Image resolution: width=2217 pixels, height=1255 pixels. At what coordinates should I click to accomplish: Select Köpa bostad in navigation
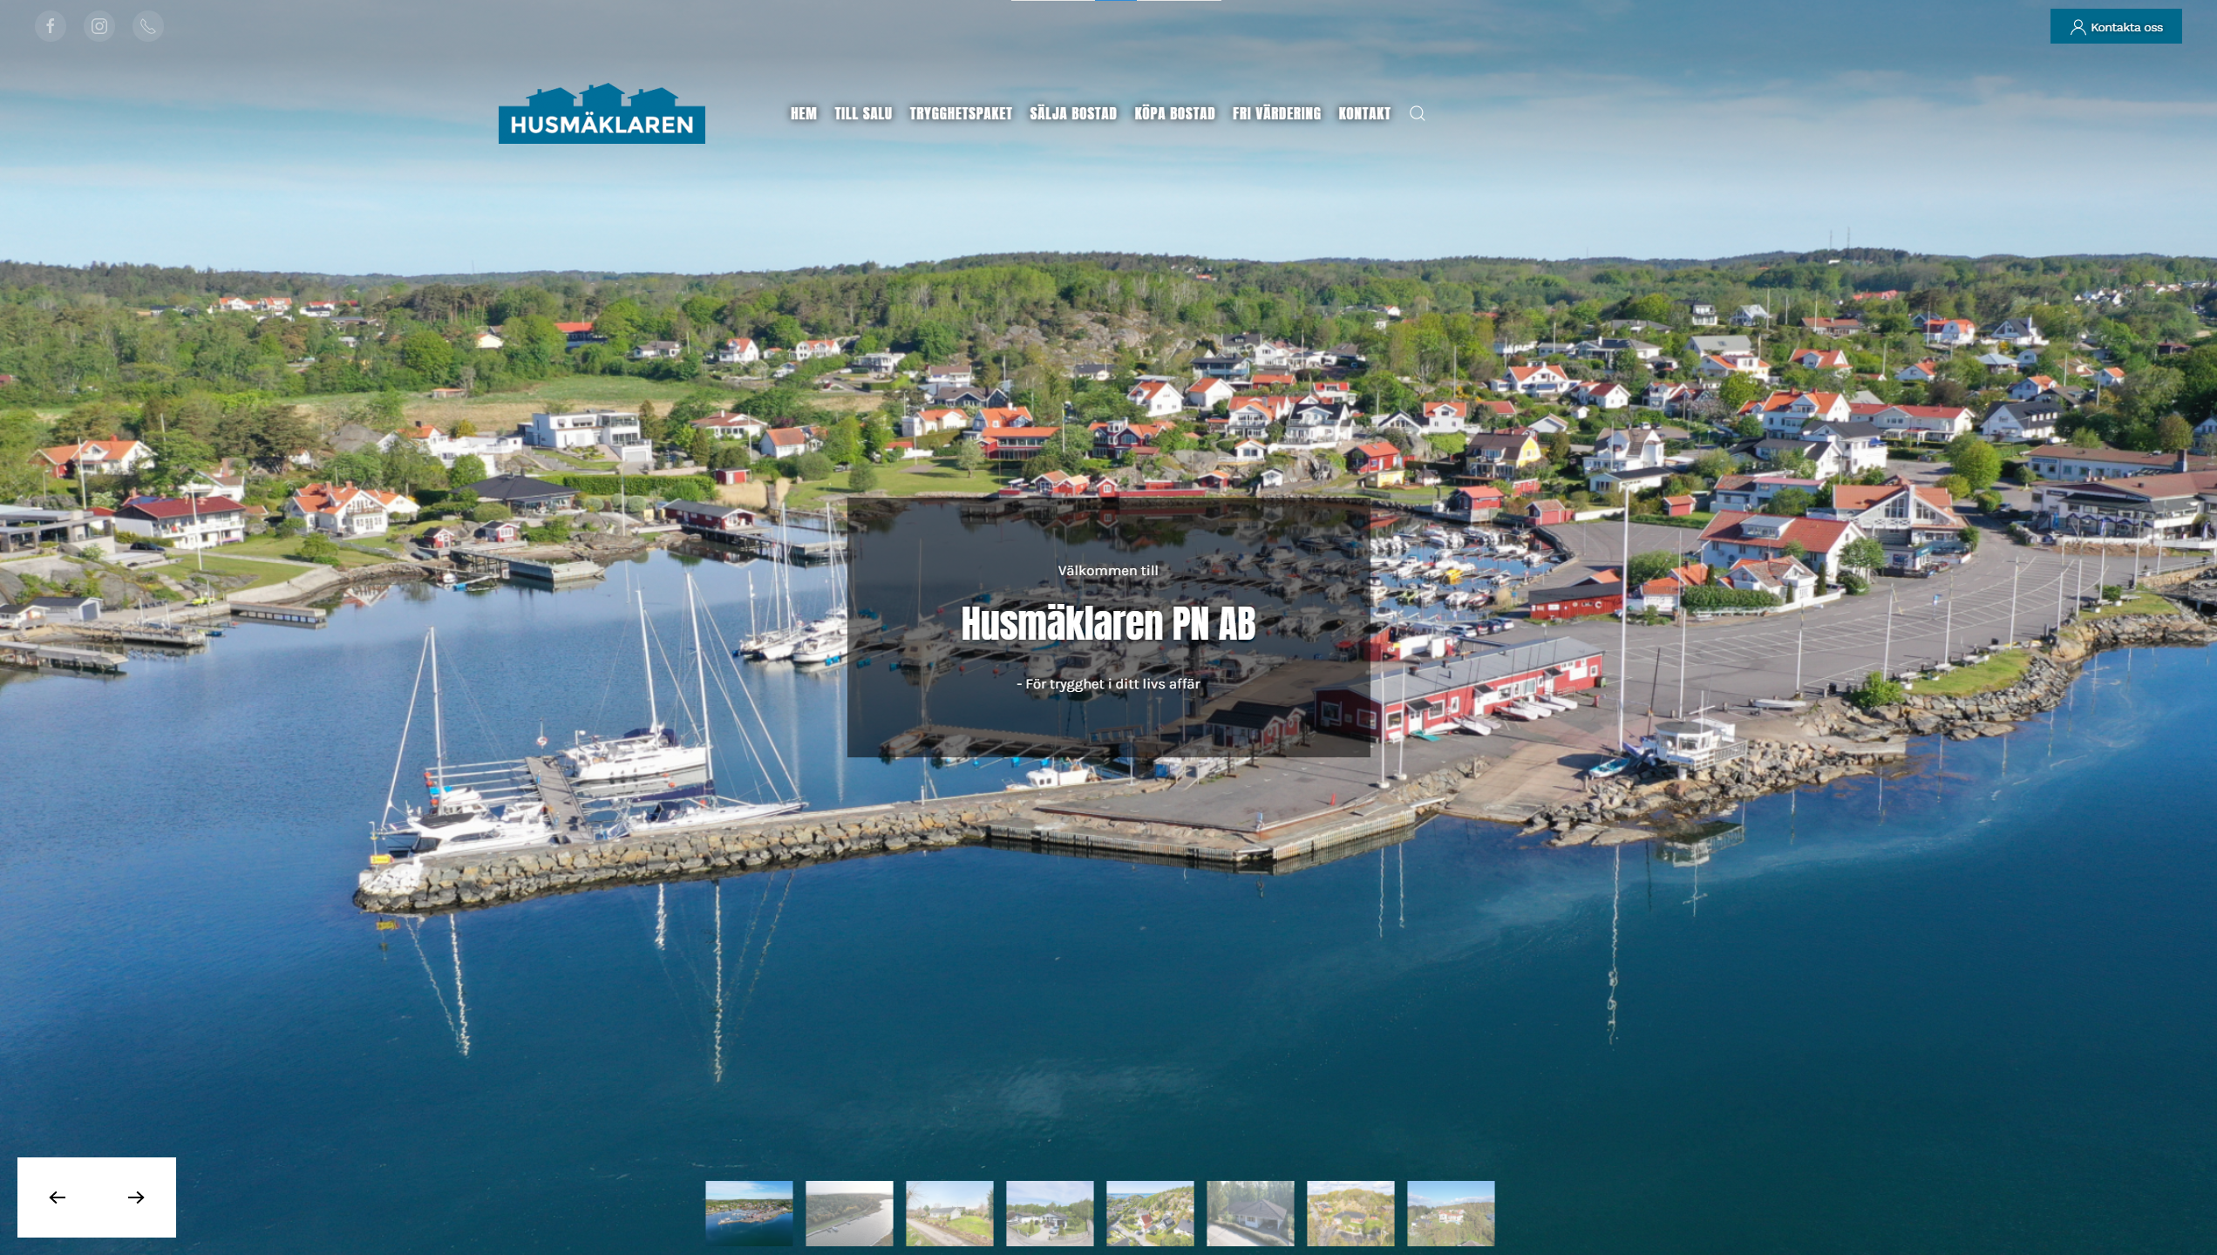[x=1173, y=113]
